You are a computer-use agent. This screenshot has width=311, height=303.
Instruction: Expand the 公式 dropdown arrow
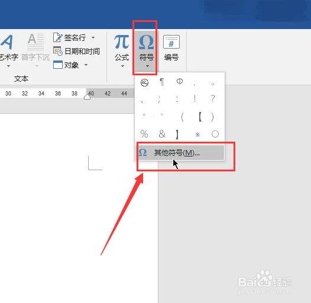click(x=122, y=66)
